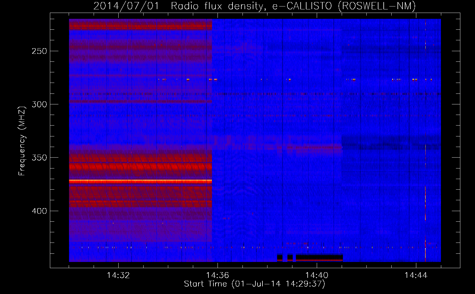The image size is (475, 294).
Task: Click the '14:36' time axis label
Action: click(218, 275)
